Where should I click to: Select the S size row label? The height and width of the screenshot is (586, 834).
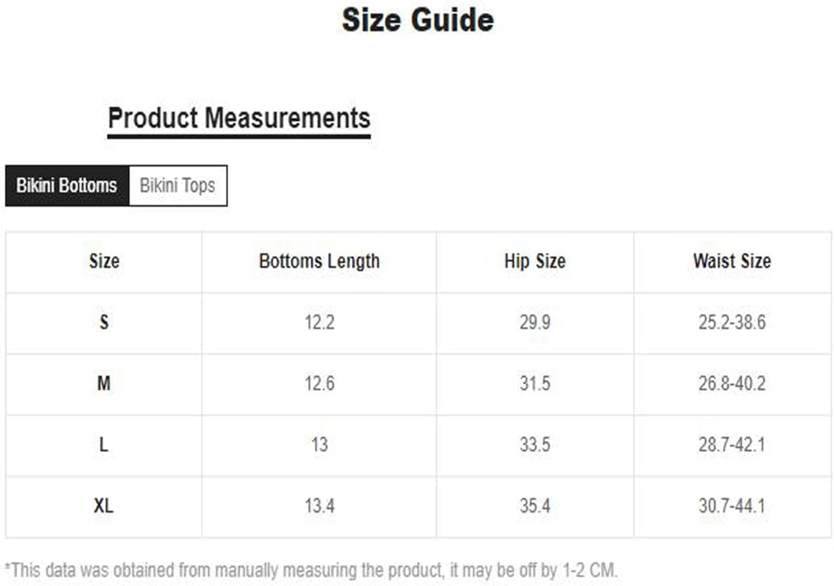point(104,323)
